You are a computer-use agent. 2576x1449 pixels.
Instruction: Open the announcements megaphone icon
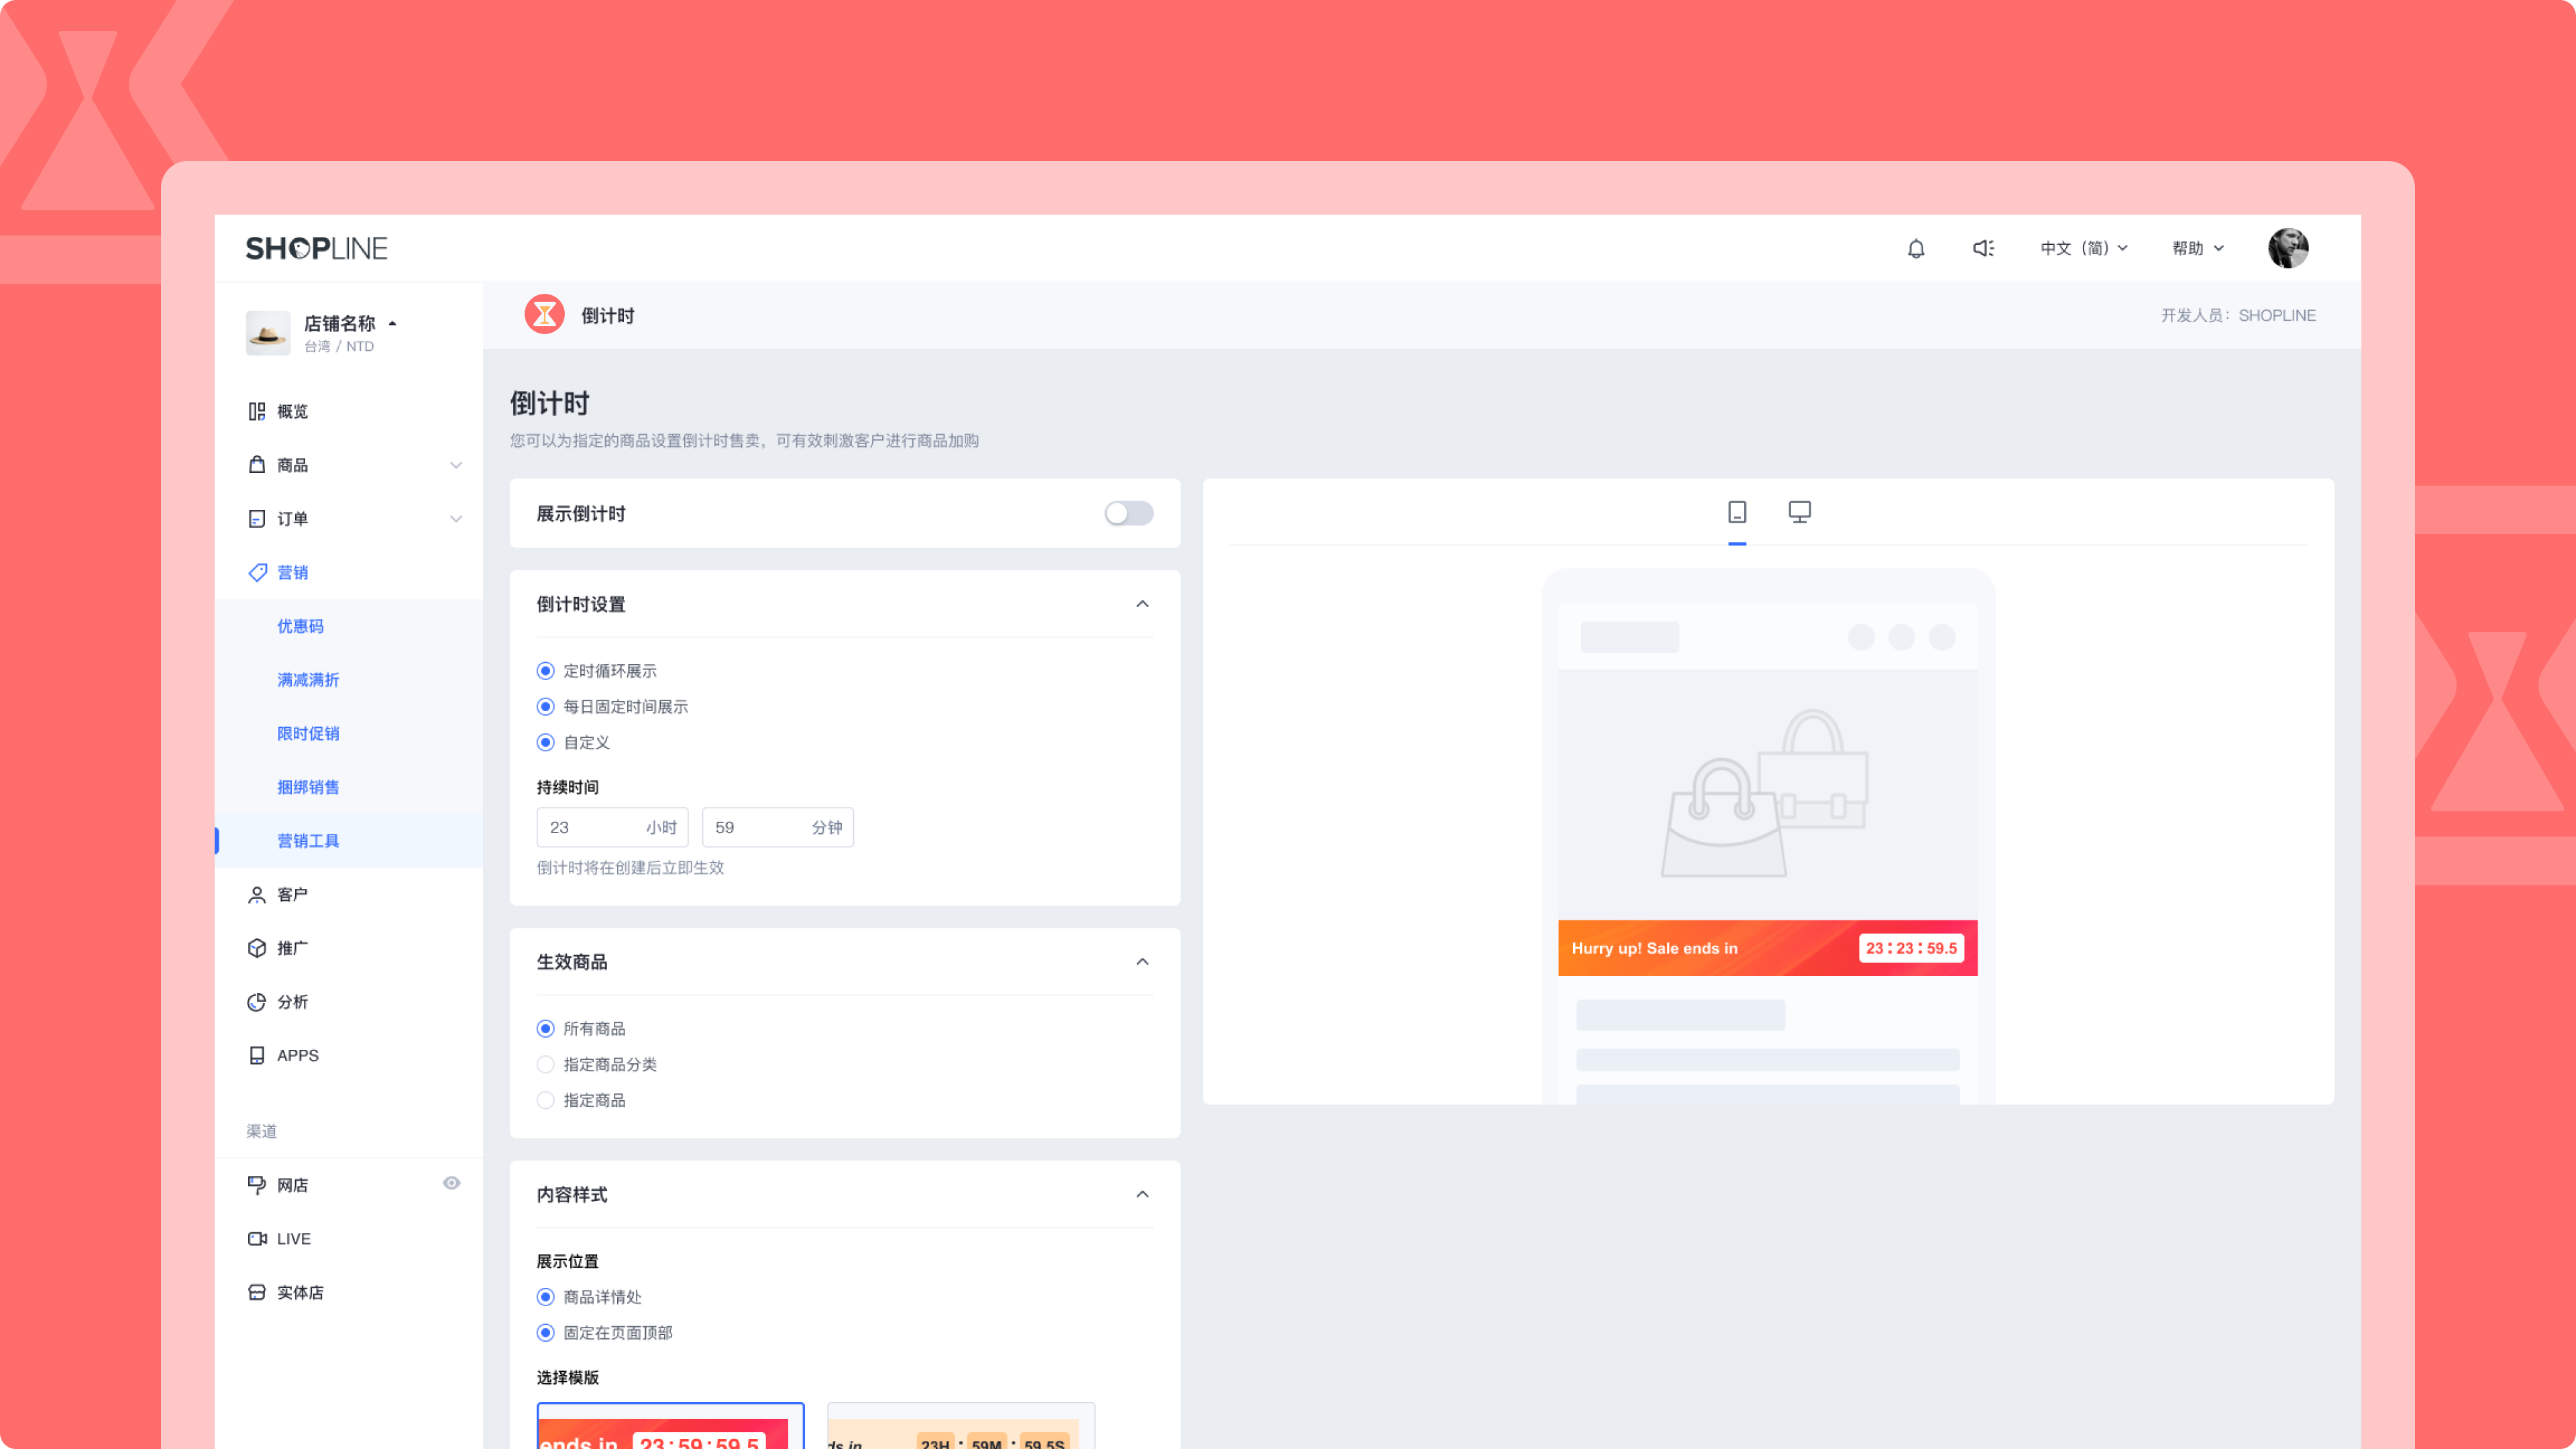point(1983,248)
